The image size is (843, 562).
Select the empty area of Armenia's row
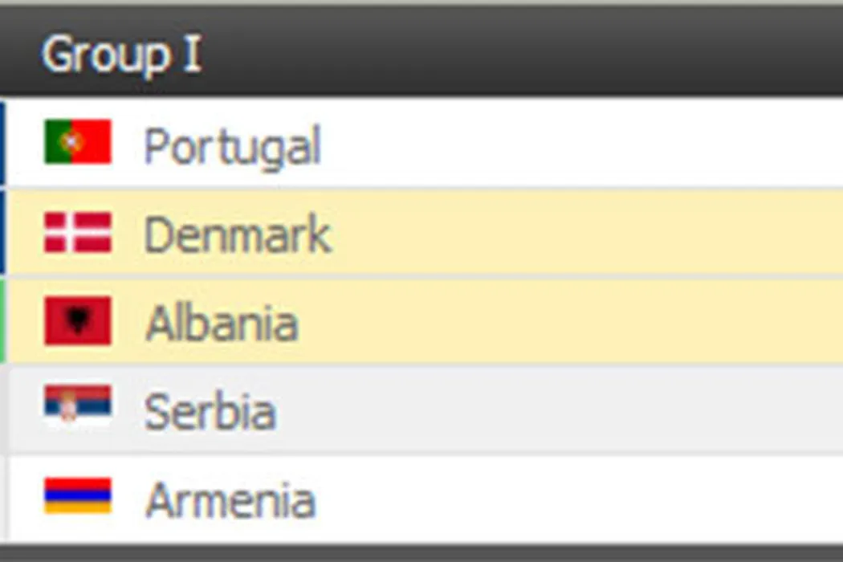[x=578, y=498]
